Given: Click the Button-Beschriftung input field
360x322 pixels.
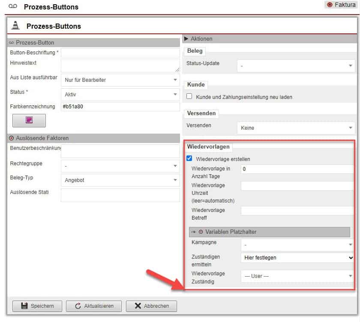Looking at the screenshot, I should pos(120,53).
